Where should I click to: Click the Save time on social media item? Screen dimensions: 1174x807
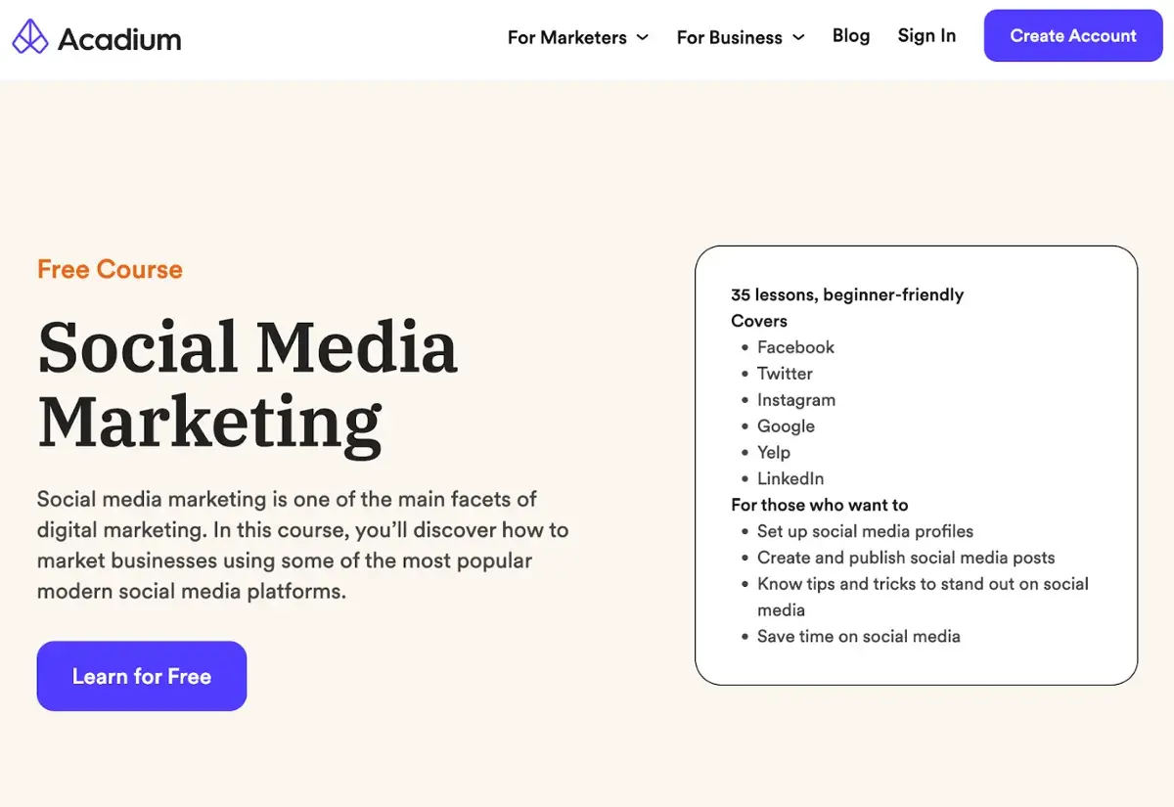point(858,636)
